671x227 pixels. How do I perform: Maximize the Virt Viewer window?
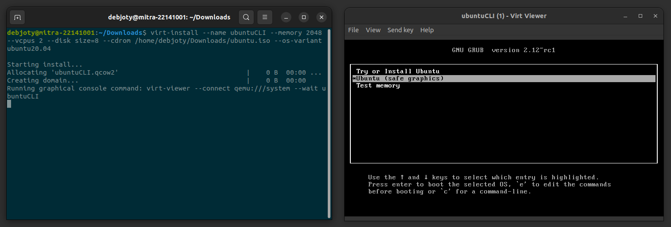(640, 16)
